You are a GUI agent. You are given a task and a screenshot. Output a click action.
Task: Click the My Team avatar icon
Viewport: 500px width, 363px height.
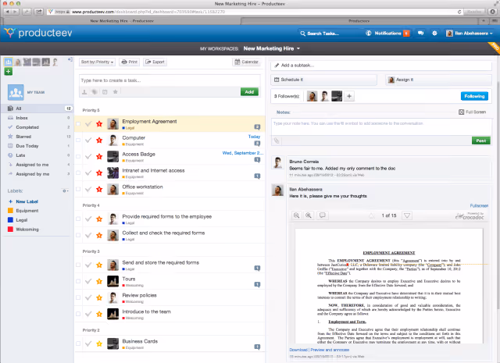point(16,92)
